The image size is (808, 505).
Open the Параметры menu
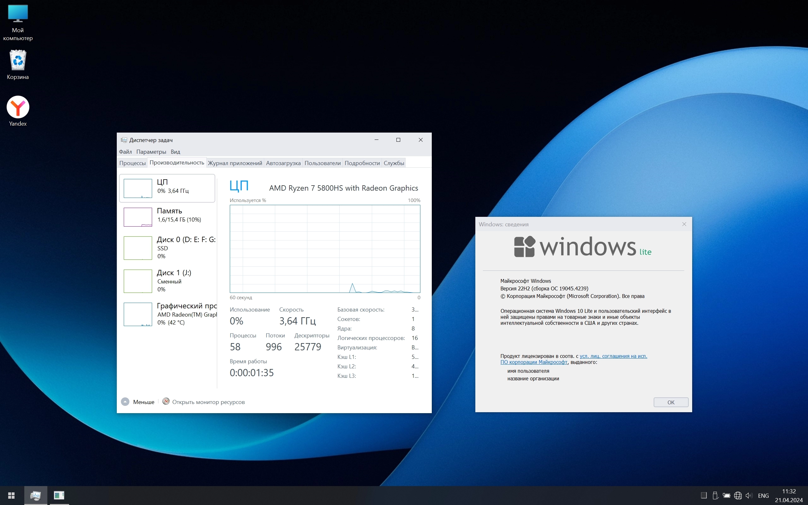151,151
